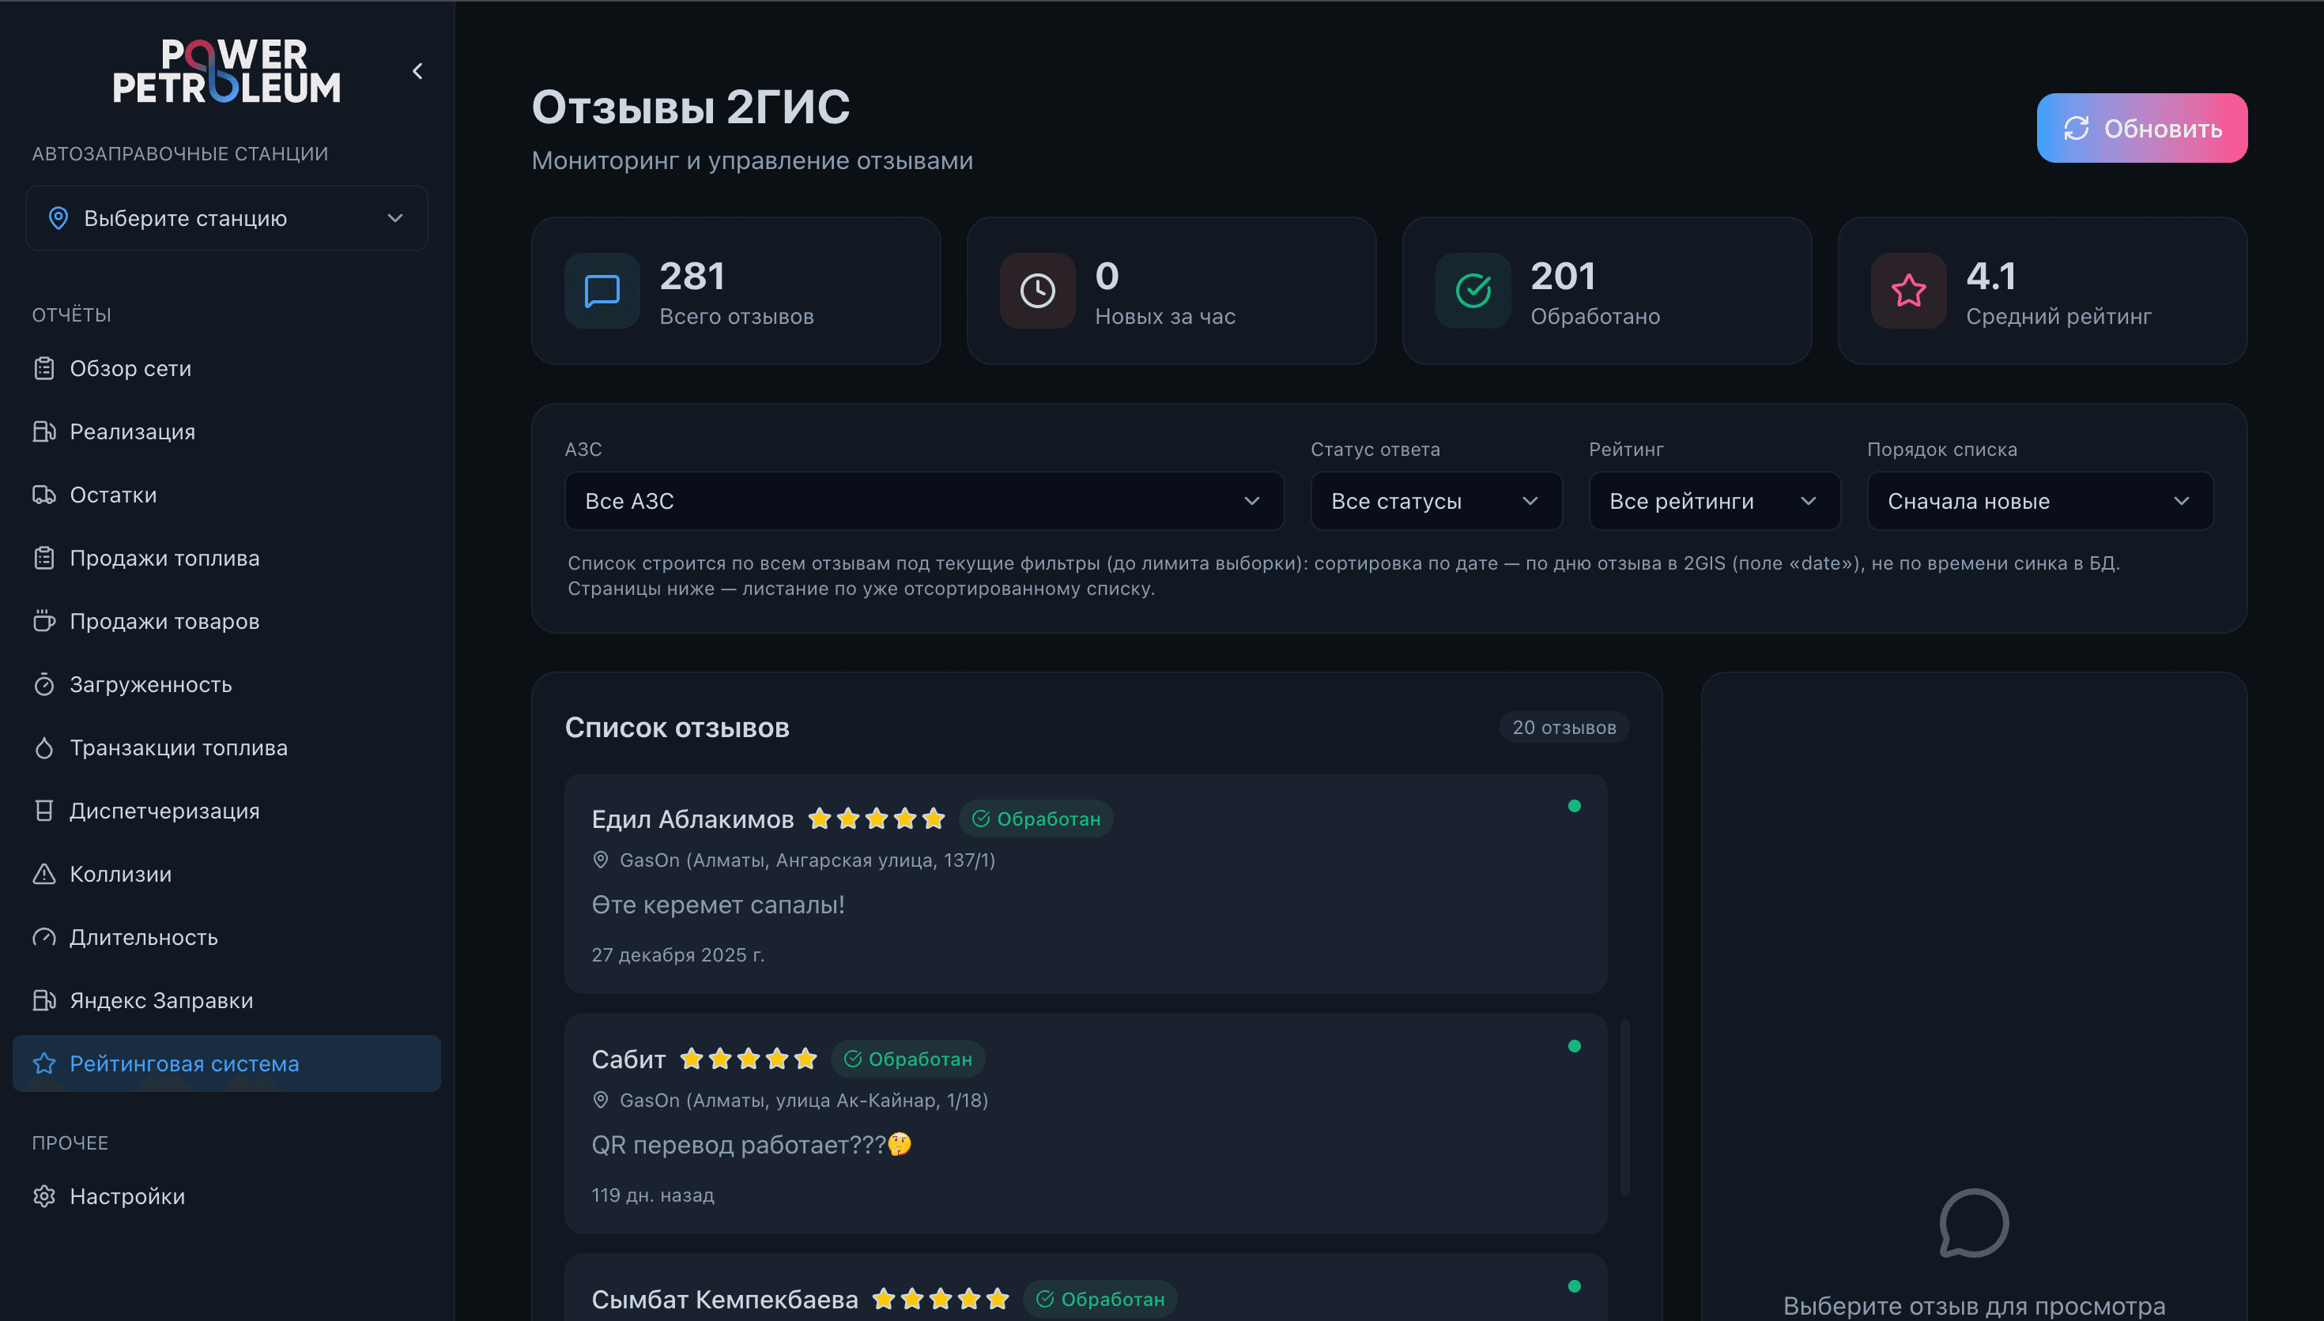The width and height of the screenshot is (2324, 1321).
Task: Click the green checkmark icon in Обработано card
Action: click(1473, 292)
